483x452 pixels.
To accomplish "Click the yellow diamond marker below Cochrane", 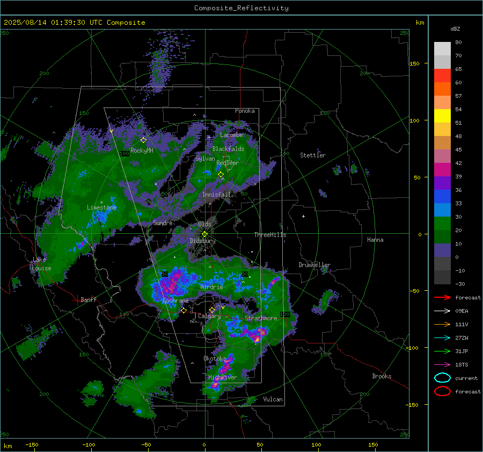I will (x=184, y=310).
